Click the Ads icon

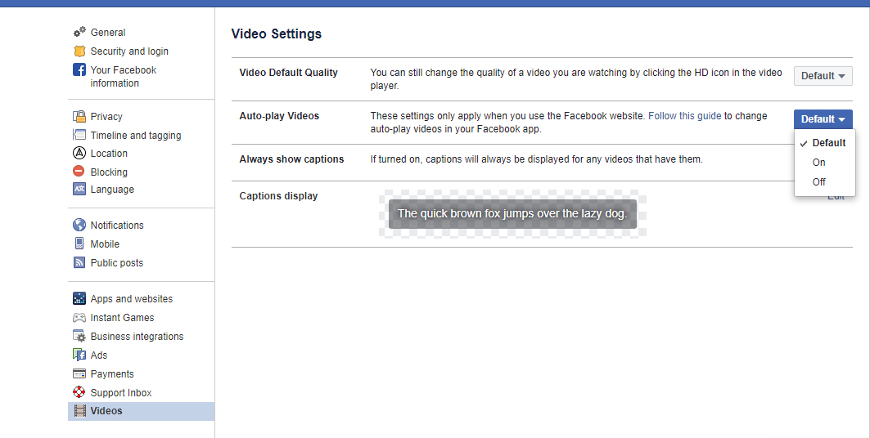pos(79,355)
